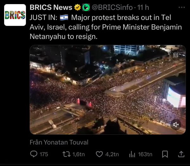The image size is (190, 166).
Task: Click the 4,2tn likes count
Action: tap(112, 154)
